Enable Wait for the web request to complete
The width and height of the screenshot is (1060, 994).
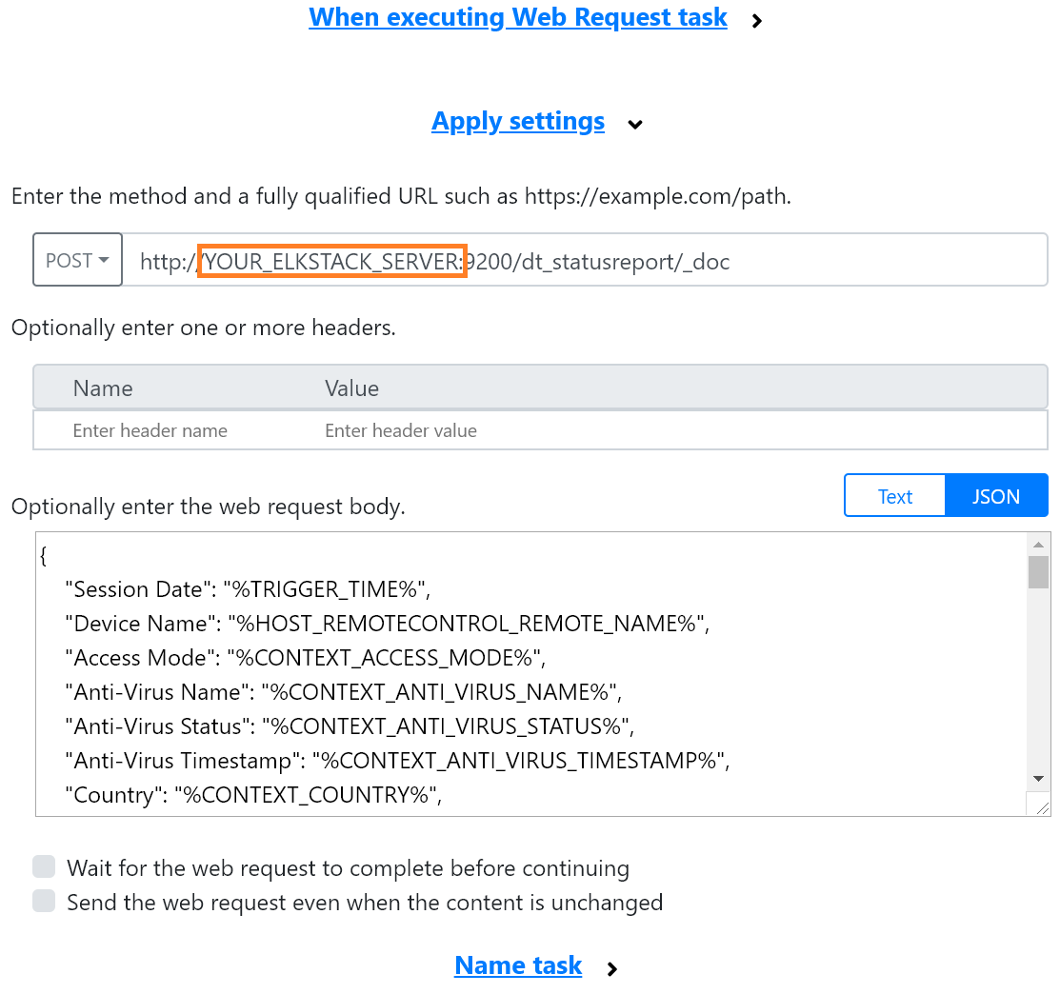coord(44,867)
